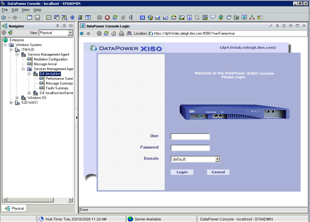Open the Edit menu
Image resolution: width=310 pixels, height=222 pixels.
(15, 10)
